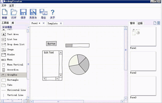The image size is (162, 103).
Task: Click the toolbox horizontal scroll left arrow
Action: click(2, 101)
